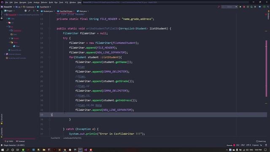
Task: Close the Student.java tab
Action: [x=54, y=11]
